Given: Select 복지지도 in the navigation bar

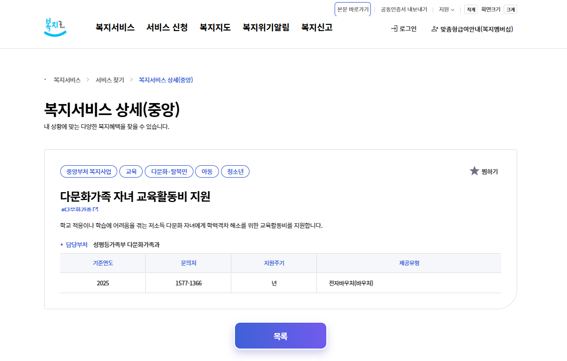Looking at the screenshot, I should 214,27.
